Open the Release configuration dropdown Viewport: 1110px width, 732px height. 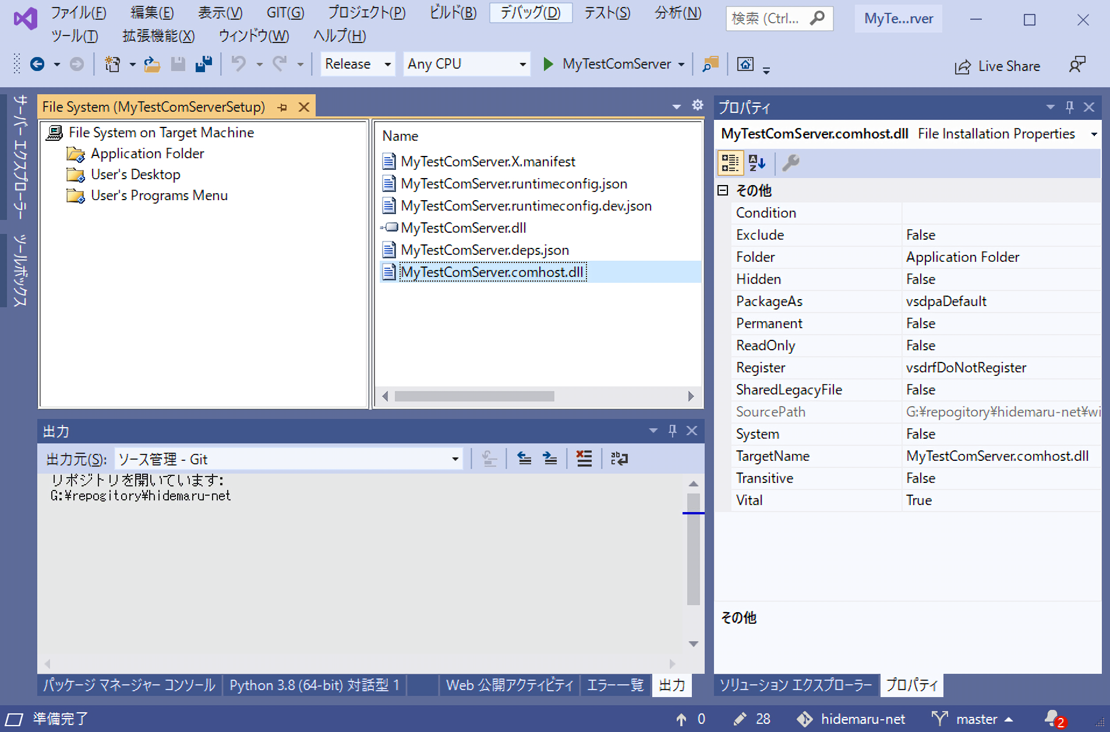[357, 64]
